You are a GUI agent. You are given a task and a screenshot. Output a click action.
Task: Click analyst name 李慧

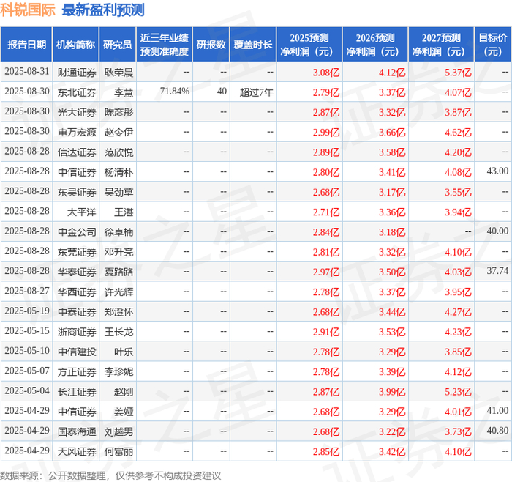click(x=124, y=92)
